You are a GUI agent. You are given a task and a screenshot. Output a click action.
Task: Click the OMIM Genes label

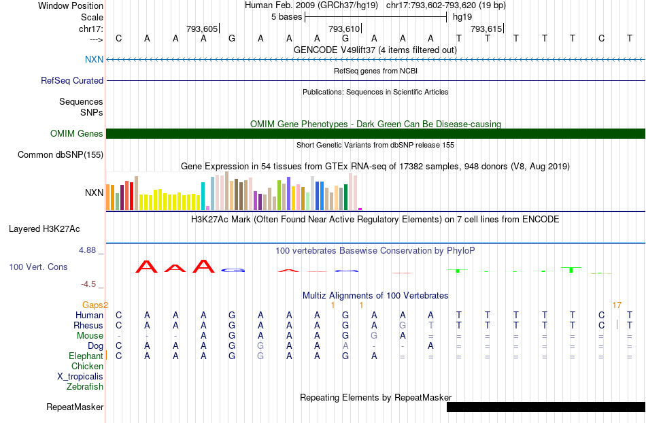pyautogui.click(x=76, y=133)
